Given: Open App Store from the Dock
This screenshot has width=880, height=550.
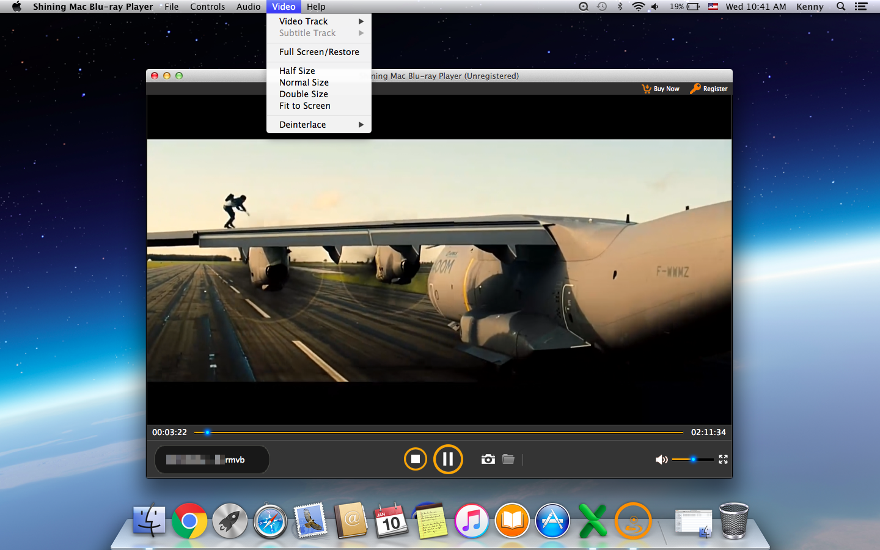Looking at the screenshot, I should point(552,521).
